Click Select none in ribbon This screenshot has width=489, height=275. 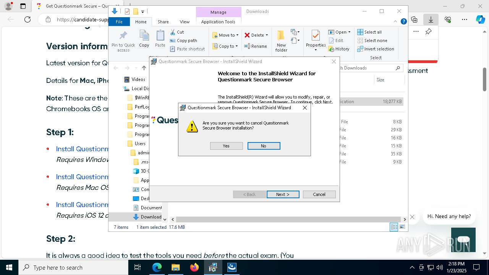click(x=372, y=40)
